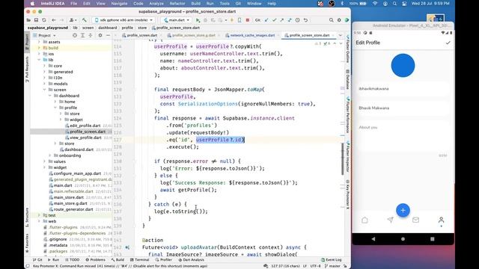The height and width of the screenshot is (269, 479).
Task: Open the device selector dropdown
Action: (123, 20)
